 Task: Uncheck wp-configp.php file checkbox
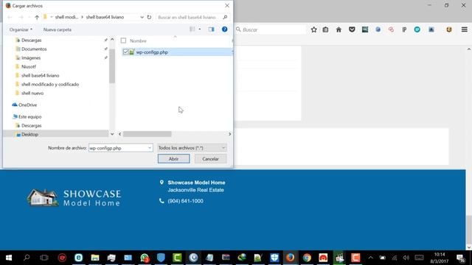point(126,52)
